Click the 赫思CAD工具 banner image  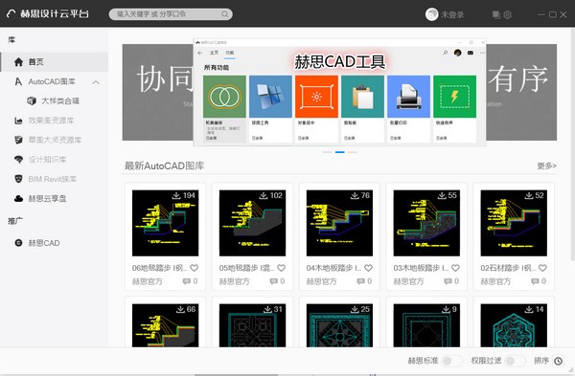[x=339, y=92]
